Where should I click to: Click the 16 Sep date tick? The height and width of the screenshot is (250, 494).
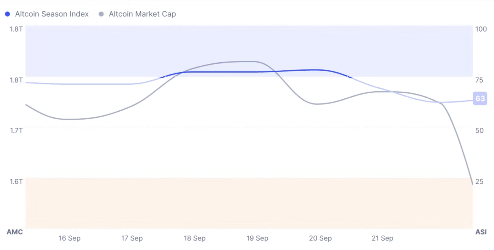(x=70, y=238)
